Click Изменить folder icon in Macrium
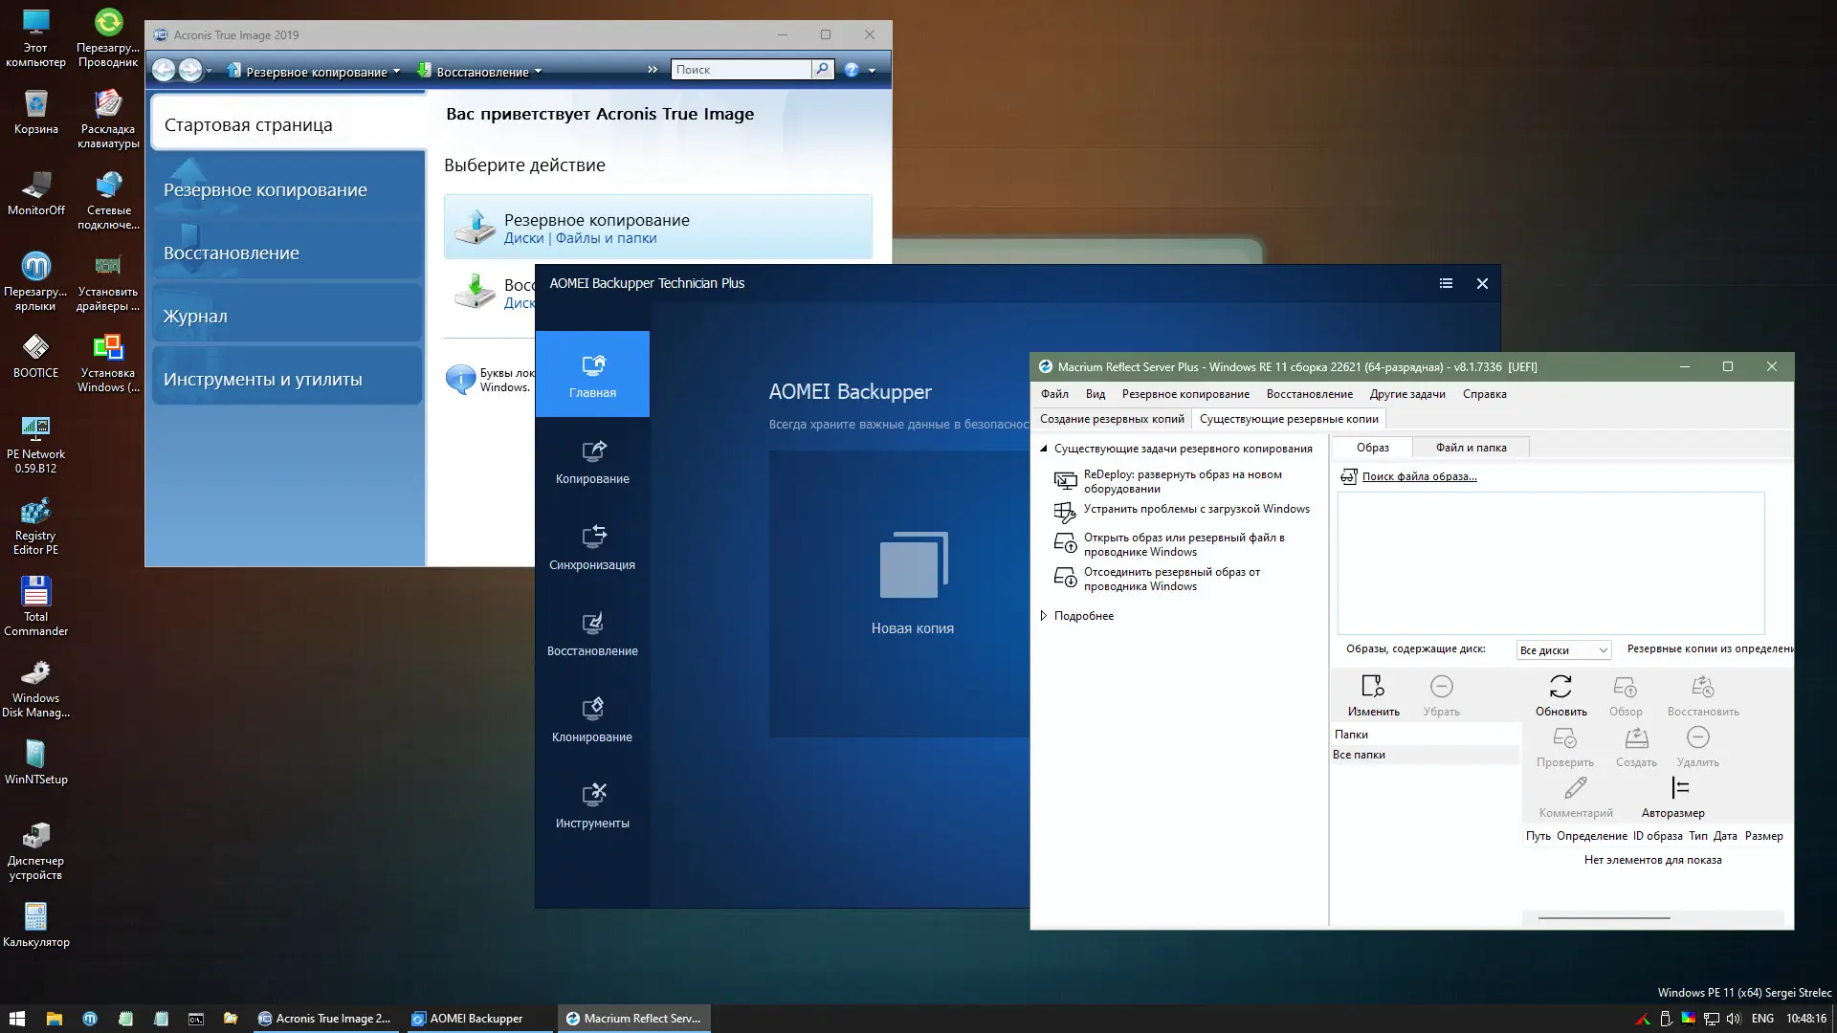Viewport: 1837px width, 1033px height. [x=1373, y=687]
